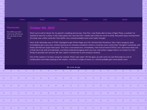Image resolution: width=147 pixels, height=110 pixels.
Task: Click the paragraph starting 'Most stuff I did'
Action: click(x=85, y=48)
